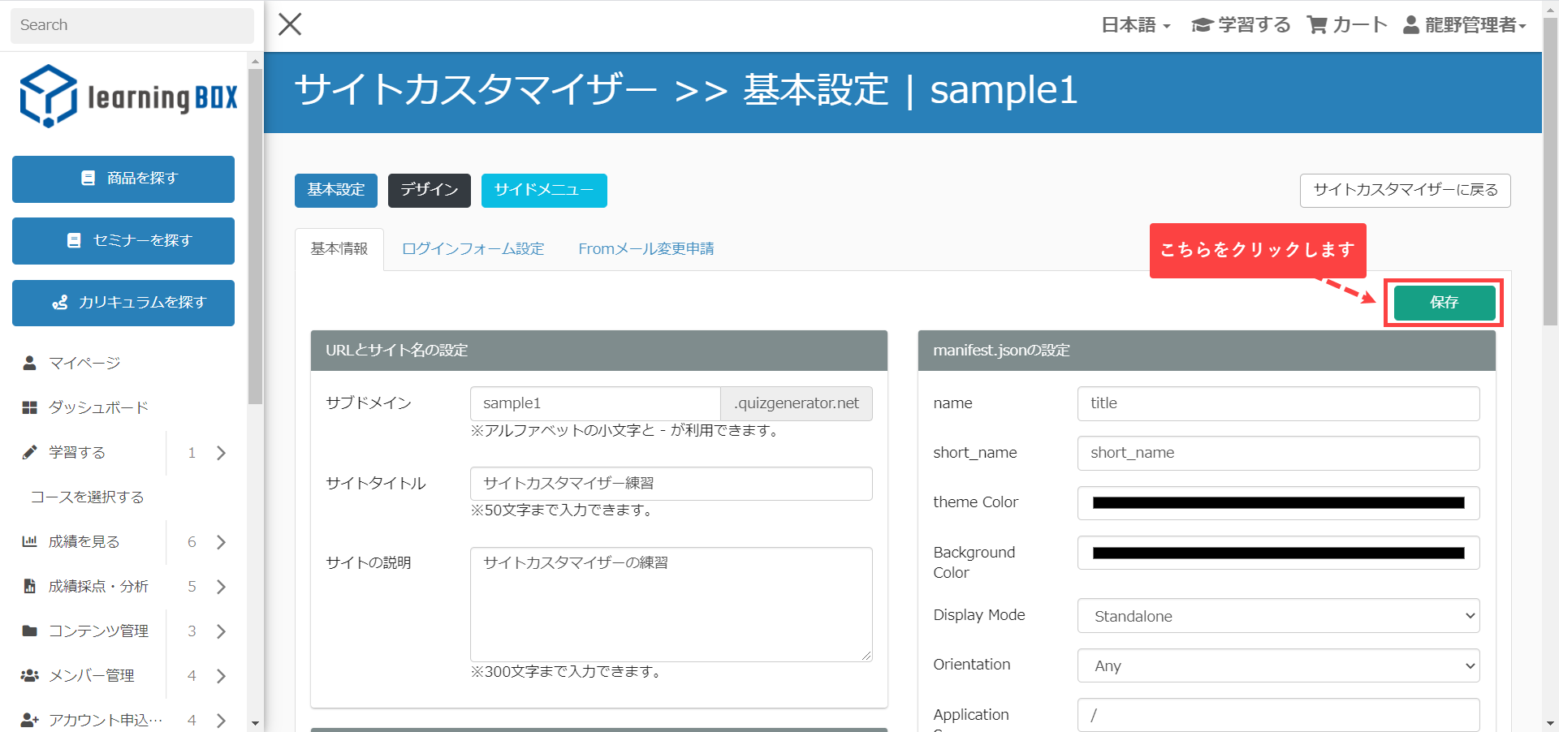Click the X close sidebar icon
Image resolution: width=1559 pixels, height=732 pixels.
tap(290, 24)
